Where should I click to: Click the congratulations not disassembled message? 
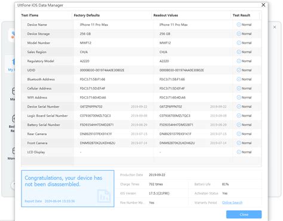click(63, 181)
